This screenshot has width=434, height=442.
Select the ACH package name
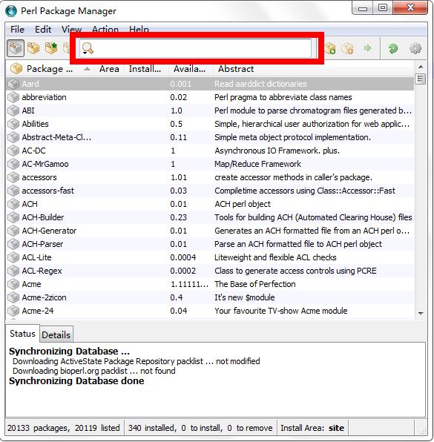[x=30, y=204]
